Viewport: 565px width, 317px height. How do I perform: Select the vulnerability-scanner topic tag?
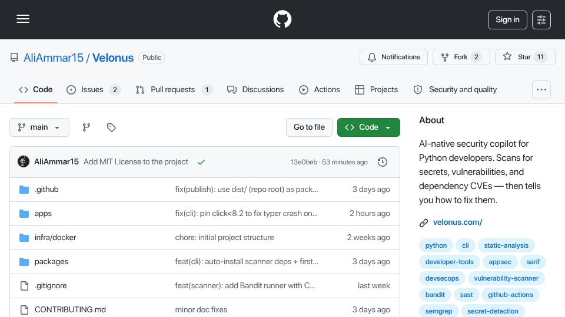[x=506, y=278]
